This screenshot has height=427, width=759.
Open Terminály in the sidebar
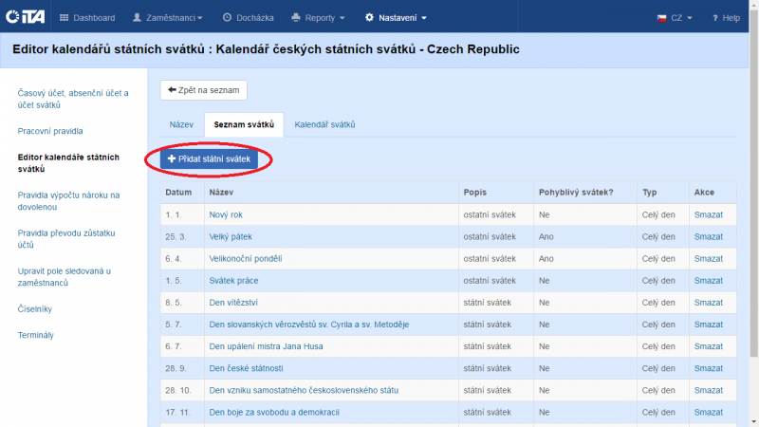(x=36, y=335)
